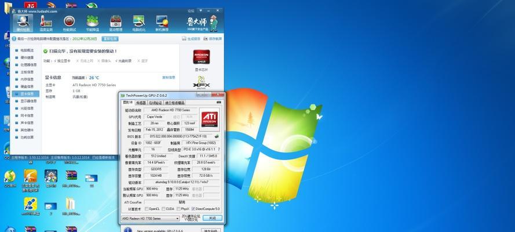The image size is (515, 232).
Task: Click the green checkmark scan complete icon
Action: pyautogui.click(x=45, y=51)
